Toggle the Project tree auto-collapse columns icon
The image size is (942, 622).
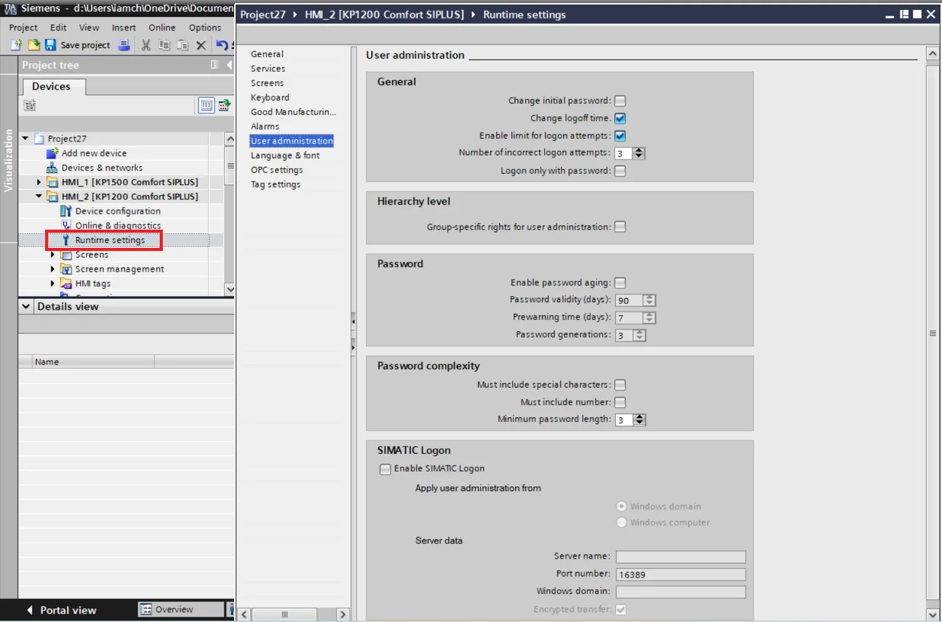215,65
